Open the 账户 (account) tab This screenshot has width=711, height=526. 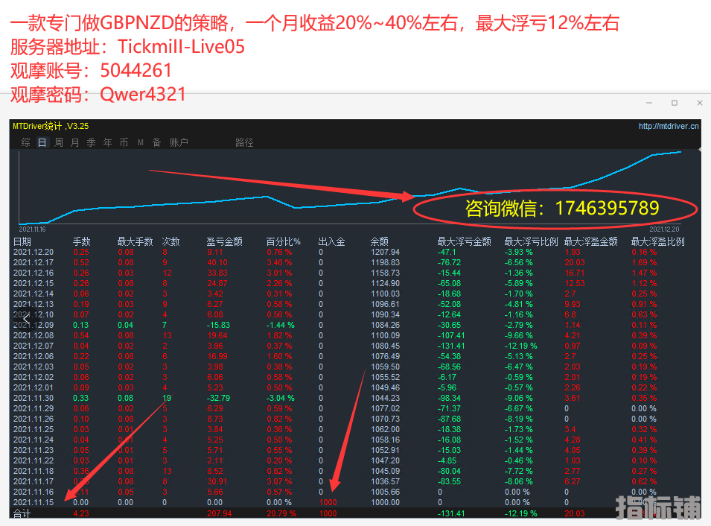point(179,142)
